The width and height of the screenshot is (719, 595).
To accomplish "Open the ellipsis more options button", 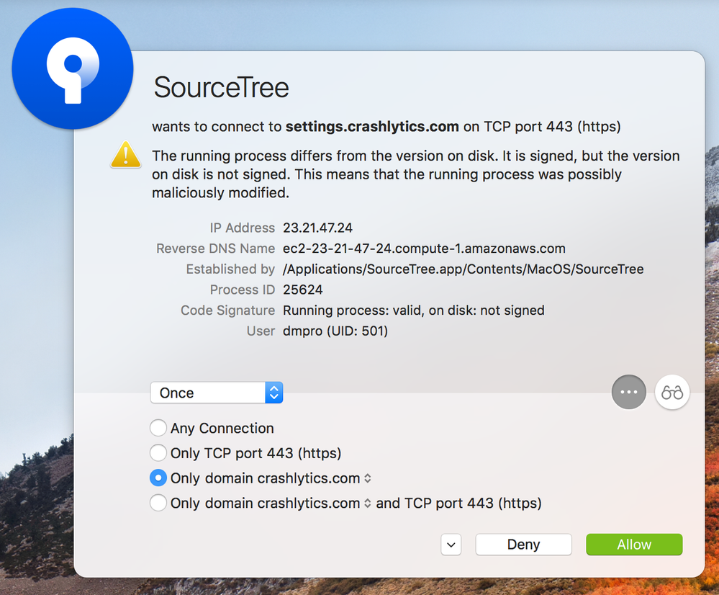I will click(628, 393).
